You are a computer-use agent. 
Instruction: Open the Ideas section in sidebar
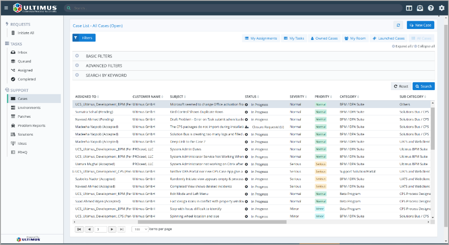22,143
